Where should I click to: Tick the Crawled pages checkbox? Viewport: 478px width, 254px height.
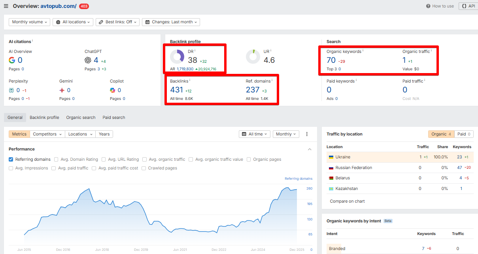(144, 168)
